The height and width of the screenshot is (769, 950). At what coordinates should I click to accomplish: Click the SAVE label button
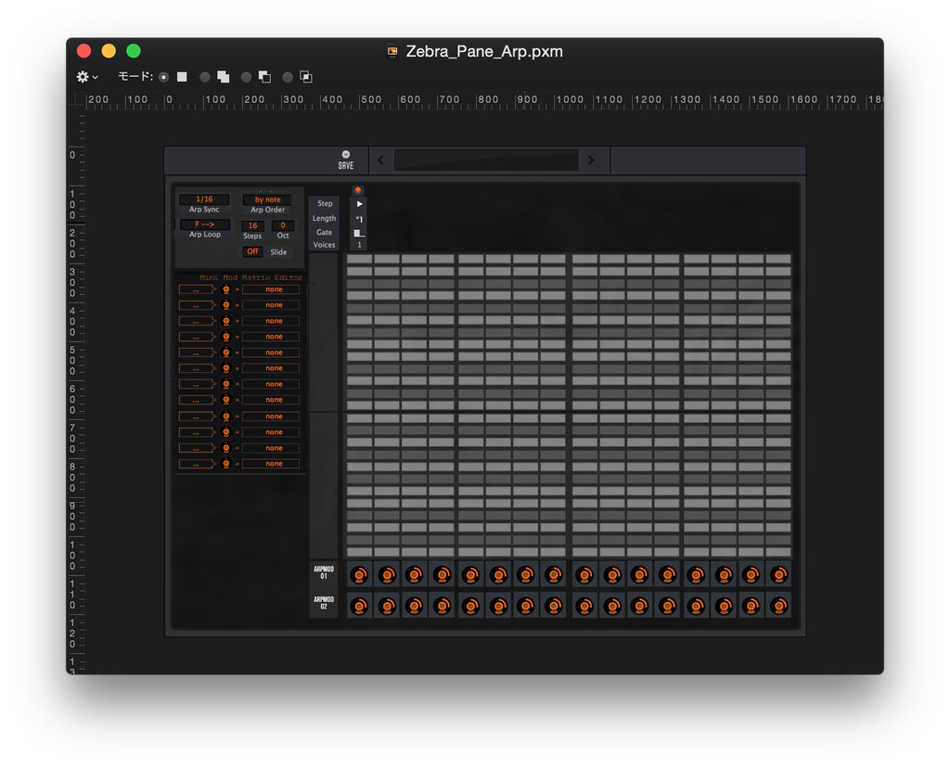point(346,165)
